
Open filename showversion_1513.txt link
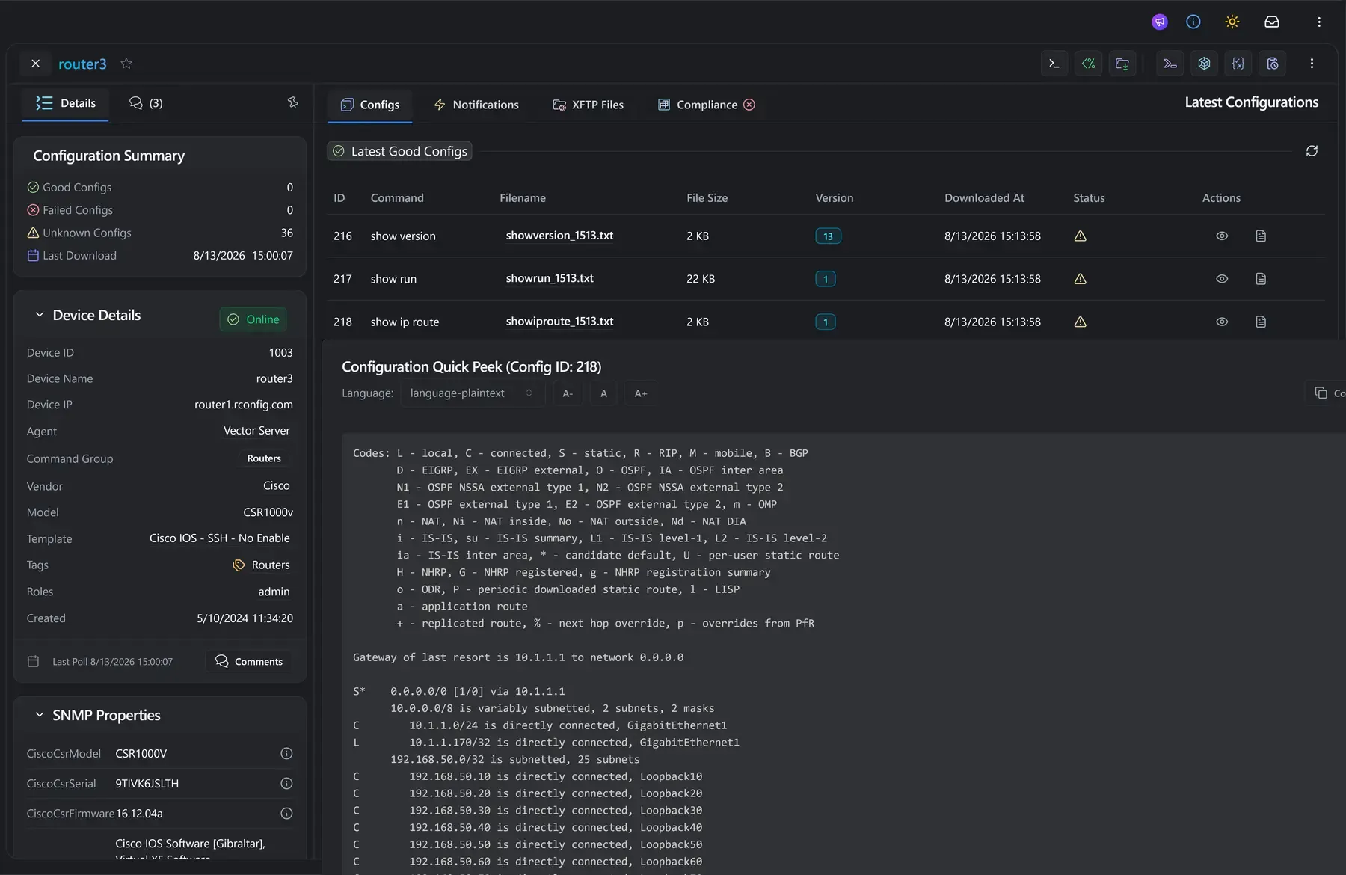coord(559,236)
